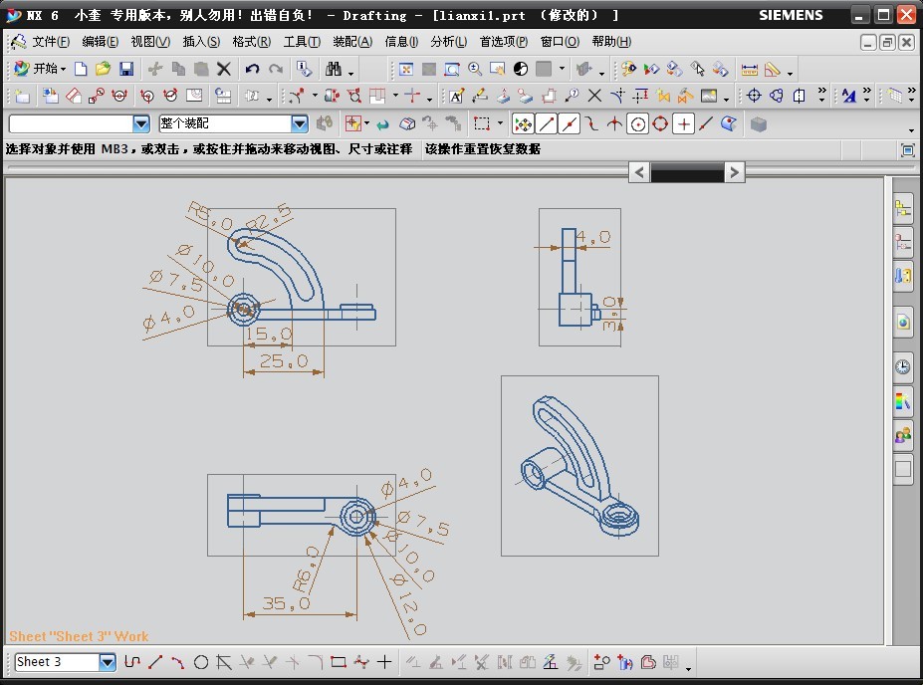Open the 文件(F) menu
Viewport: 923px width, 685px height.
(50, 42)
